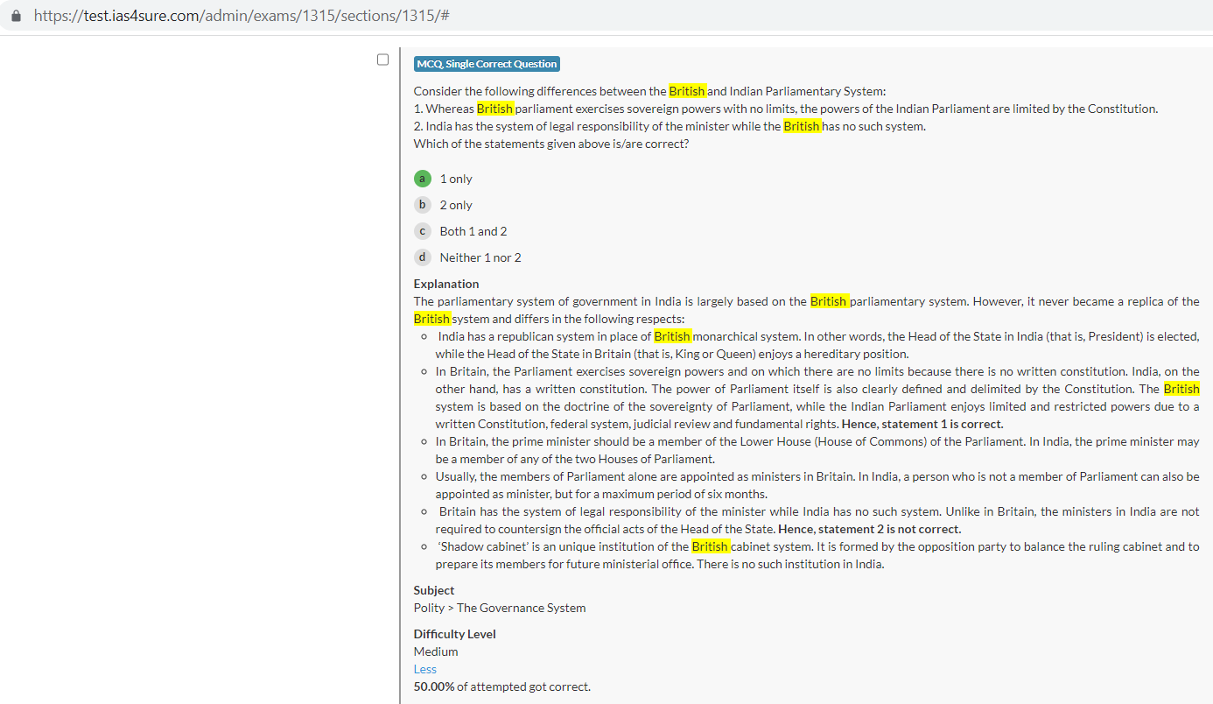Image resolution: width=1213 pixels, height=704 pixels.
Task: Choose the option 'c' circle
Action: click(422, 231)
